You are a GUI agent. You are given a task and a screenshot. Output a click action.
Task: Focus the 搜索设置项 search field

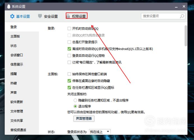click(x=163, y=16)
